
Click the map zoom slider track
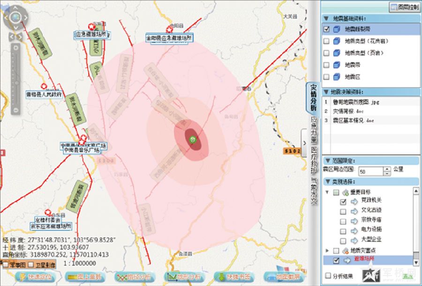15,80
